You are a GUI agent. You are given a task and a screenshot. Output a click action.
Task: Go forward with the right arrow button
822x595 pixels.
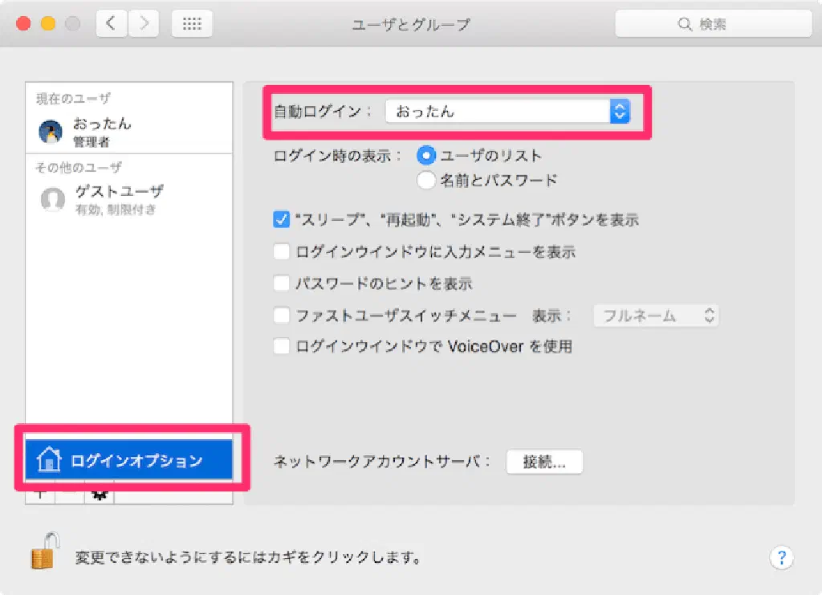click(x=143, y=24)
